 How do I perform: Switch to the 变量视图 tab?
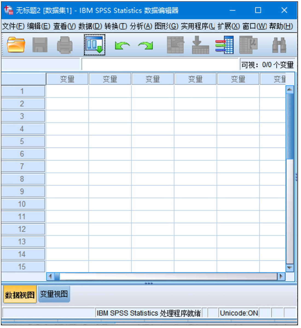pyautogui.click(x=54, y=294)
